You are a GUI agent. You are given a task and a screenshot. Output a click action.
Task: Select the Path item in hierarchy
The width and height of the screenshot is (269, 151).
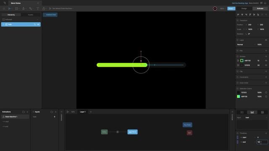[21, 24]
